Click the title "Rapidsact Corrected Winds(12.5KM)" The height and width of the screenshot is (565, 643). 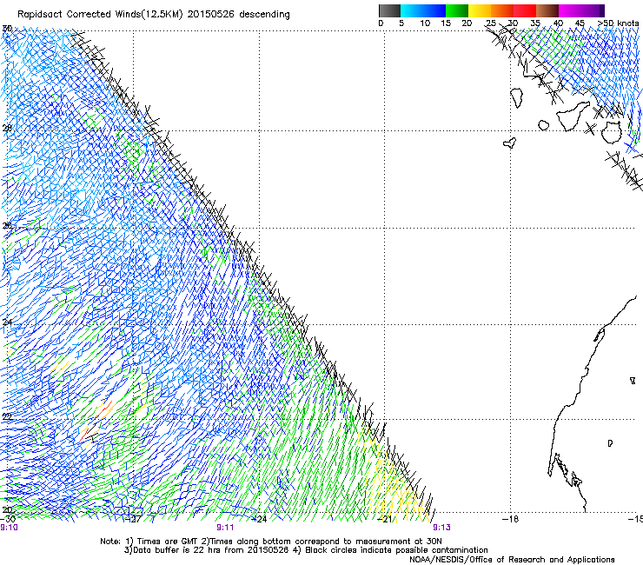100,15
